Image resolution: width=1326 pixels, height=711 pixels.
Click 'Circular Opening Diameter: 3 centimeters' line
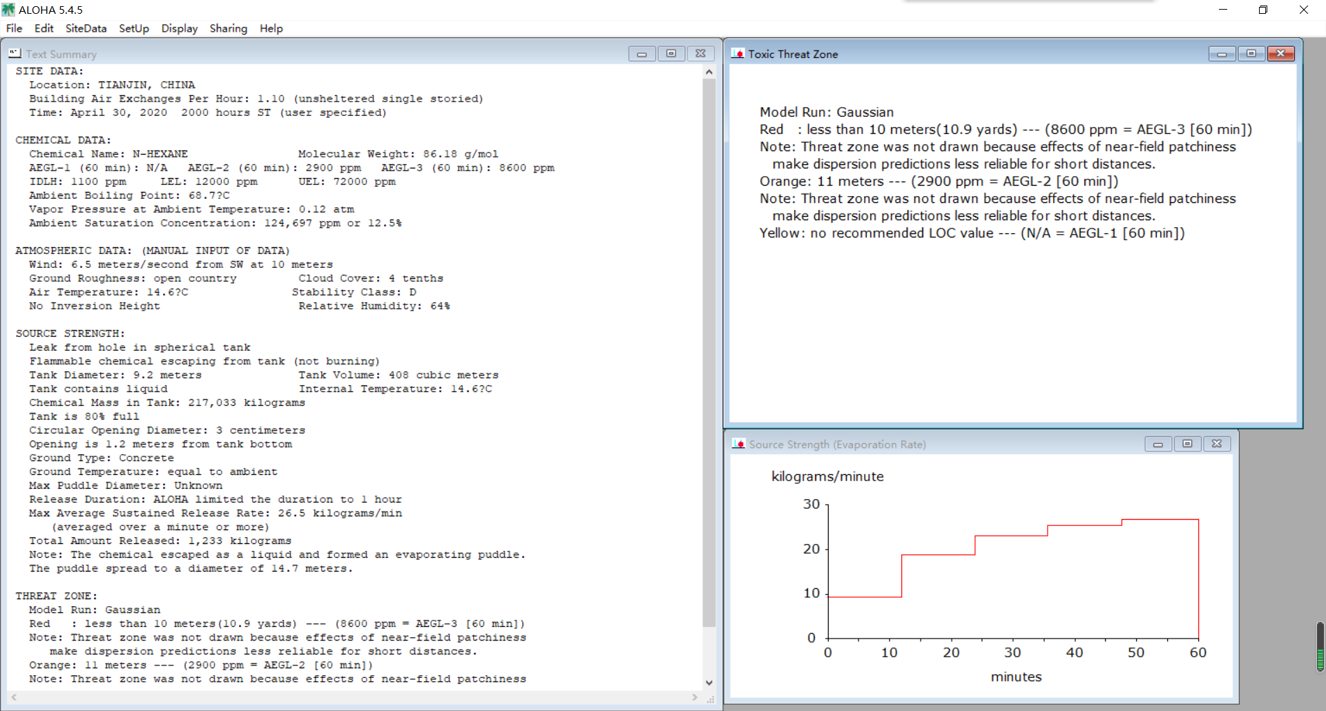(167, 430)
